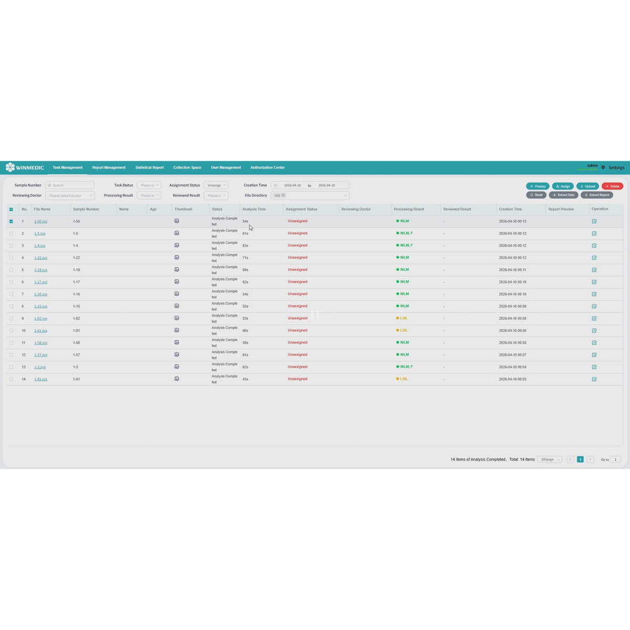The width and height of the screenshot is (630, 630).
Task: Open the Settings gear icon
Action: click(x=603, y=167)
